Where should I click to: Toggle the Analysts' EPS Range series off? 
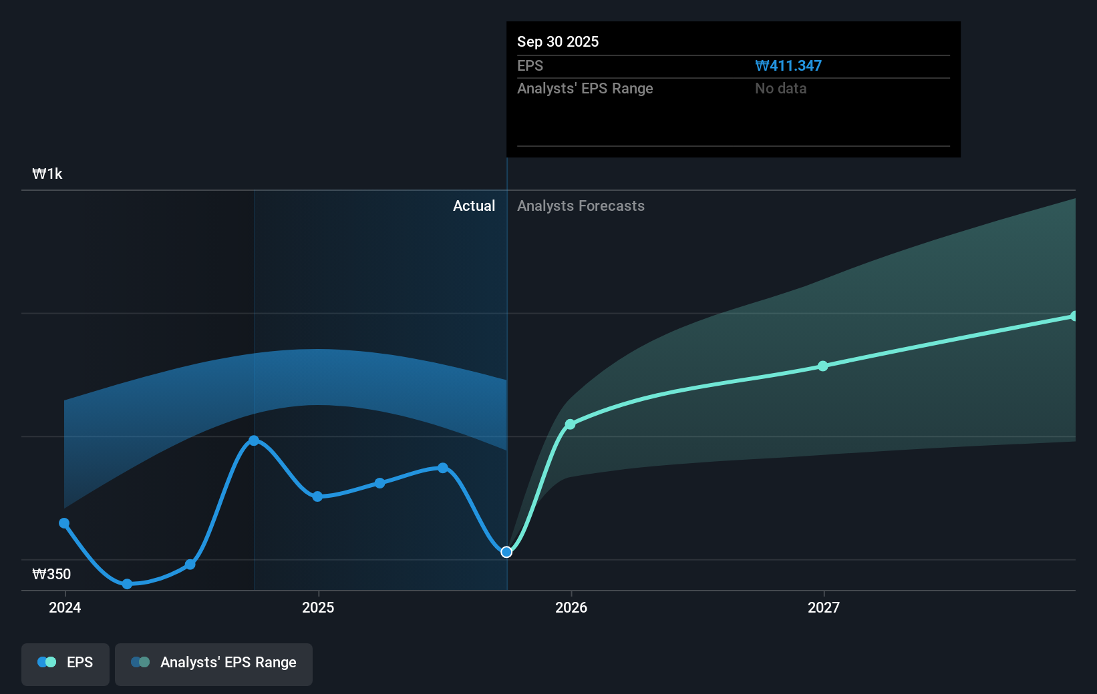pos(214,663)
